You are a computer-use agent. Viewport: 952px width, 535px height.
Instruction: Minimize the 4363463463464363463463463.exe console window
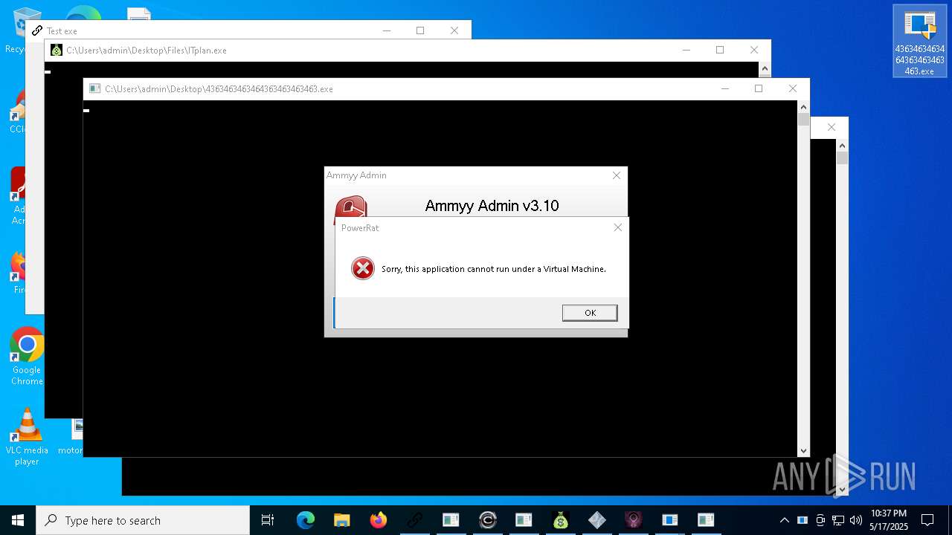click(x=724, y=88)
